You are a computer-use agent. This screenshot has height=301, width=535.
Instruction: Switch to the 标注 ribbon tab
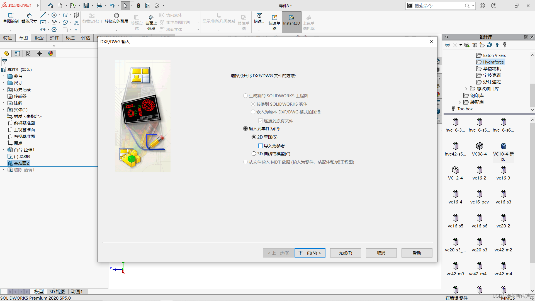tap(70, 38)
